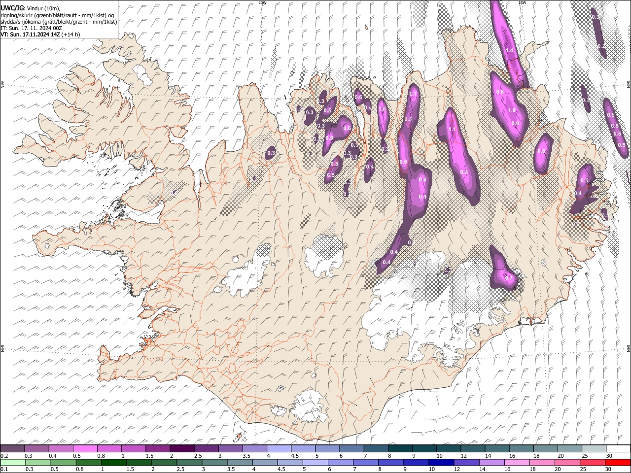Click the 'VT: Sun. 17.11.2024 14Z (+14 h)' line
This screenshot has width=631, height=473.
[x=40, y=34]
